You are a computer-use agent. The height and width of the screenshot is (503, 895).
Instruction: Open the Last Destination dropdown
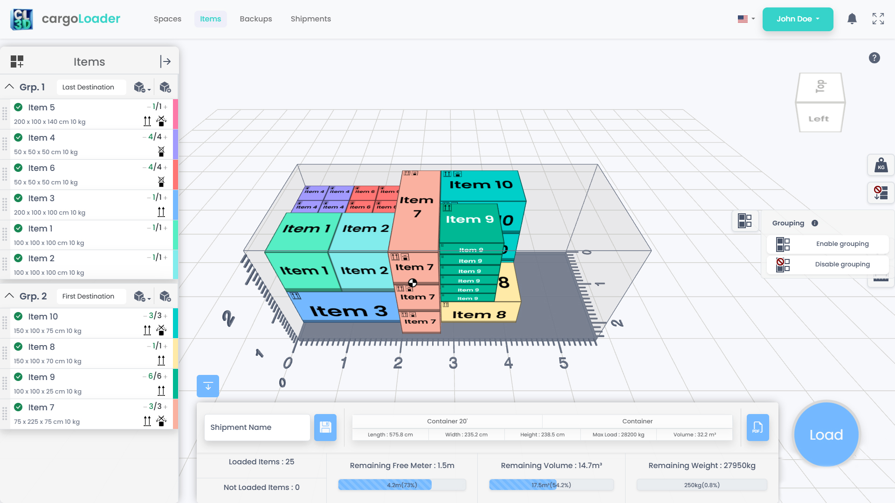pyautogui.click(x=91, y=87)
